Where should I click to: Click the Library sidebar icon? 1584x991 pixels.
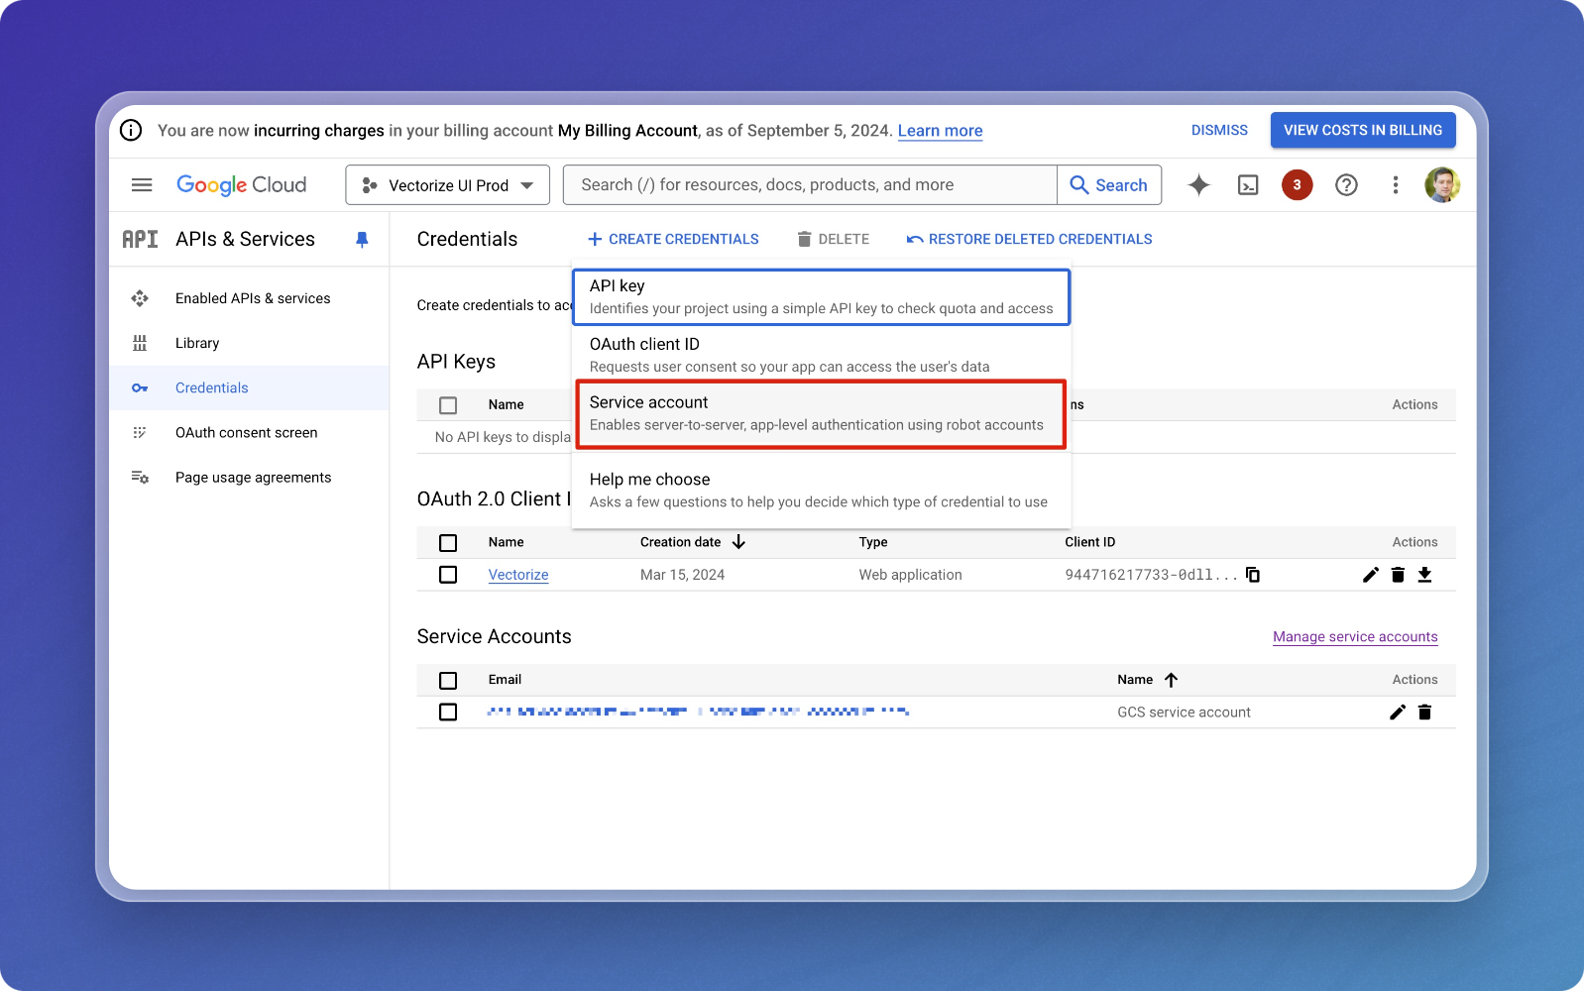click(140, 343)
